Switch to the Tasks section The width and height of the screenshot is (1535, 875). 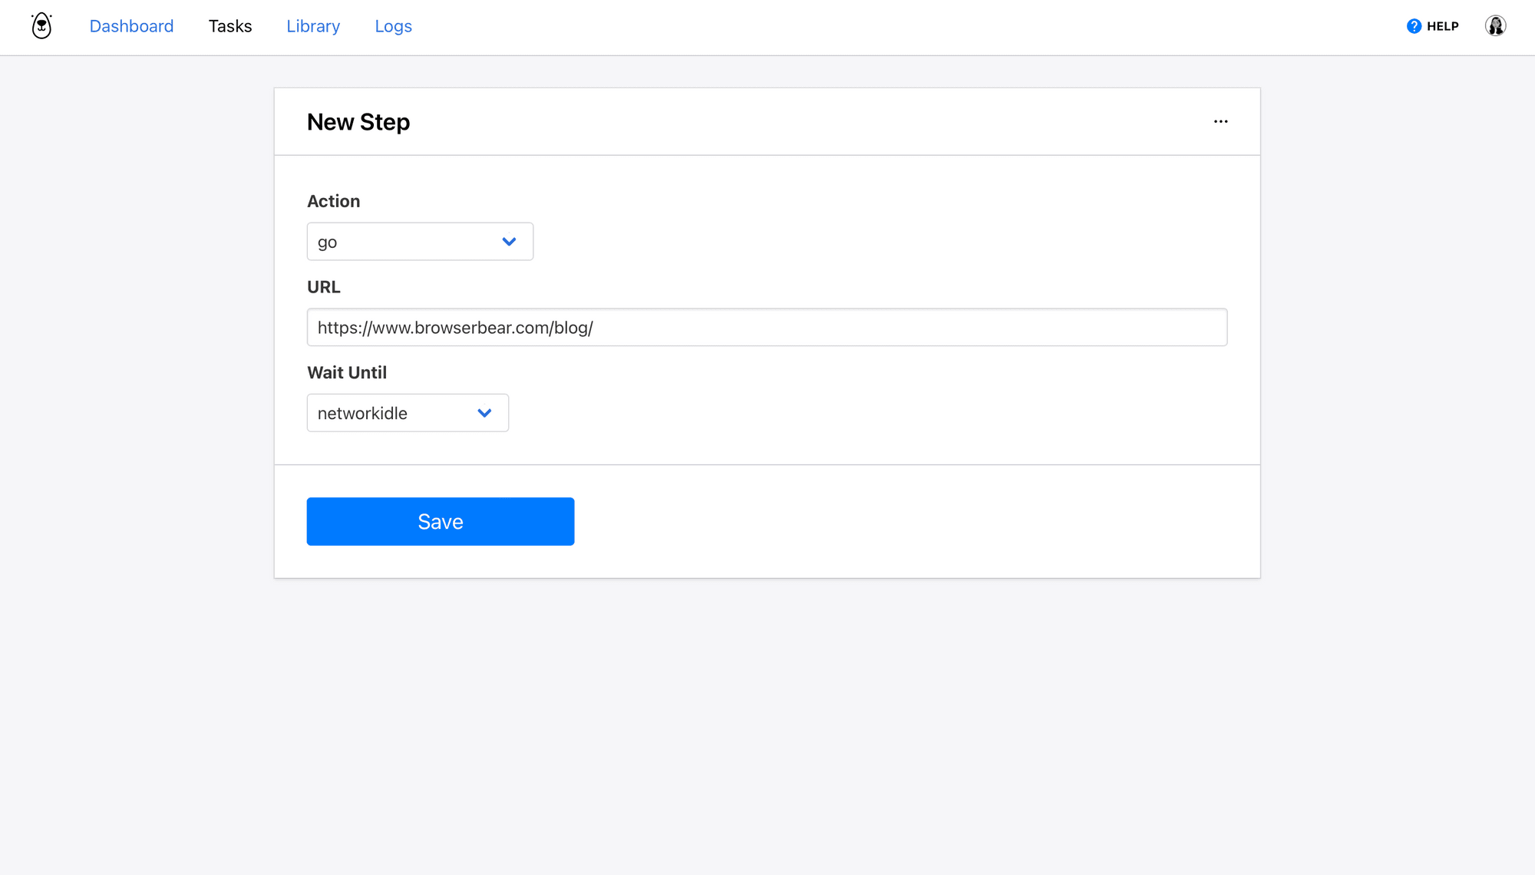tap(229, 25)
